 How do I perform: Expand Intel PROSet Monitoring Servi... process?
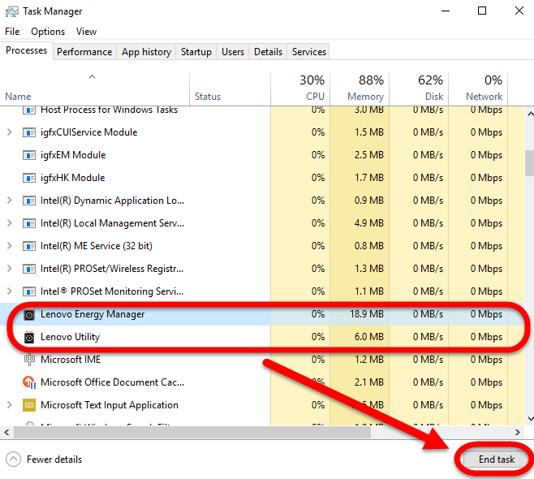(10, 291)
